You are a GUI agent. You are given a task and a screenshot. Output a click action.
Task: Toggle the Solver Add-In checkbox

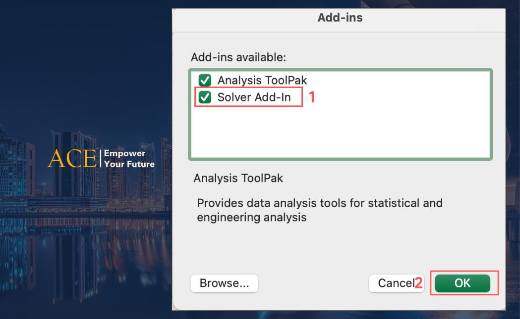point(205,97)
